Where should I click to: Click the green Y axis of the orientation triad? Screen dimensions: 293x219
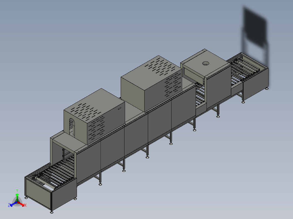(17, 198)
